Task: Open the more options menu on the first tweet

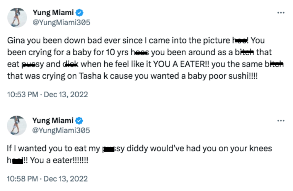Action: (x=281, y=13)
